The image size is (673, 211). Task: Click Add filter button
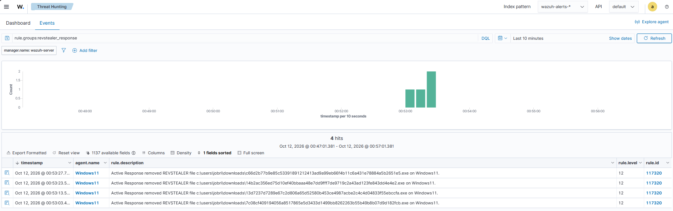[x=85, y=50]
